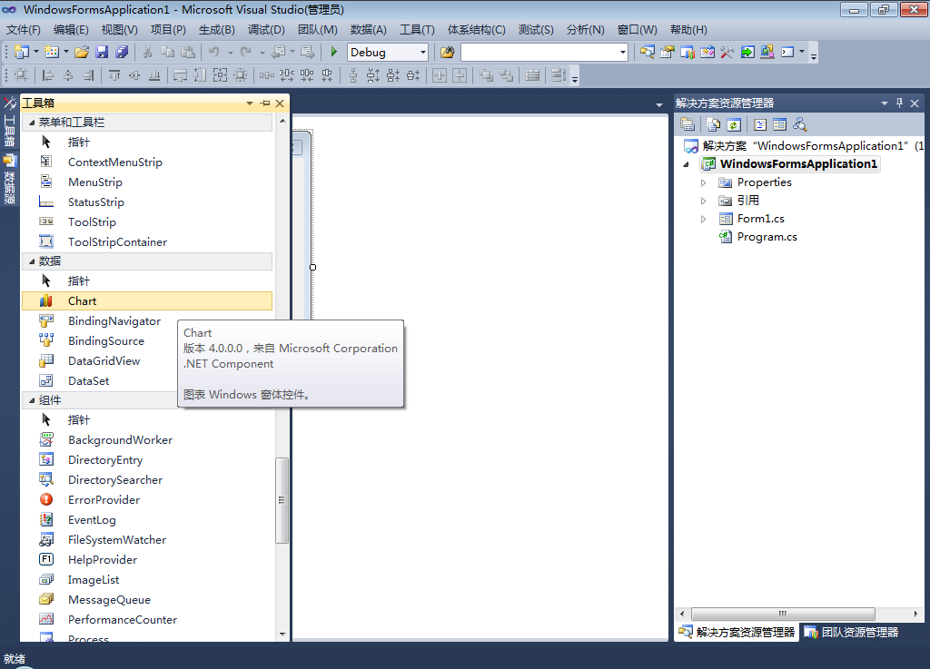
Task: Expand the Form1.cs tree node
Action: (x=703, y=219)
